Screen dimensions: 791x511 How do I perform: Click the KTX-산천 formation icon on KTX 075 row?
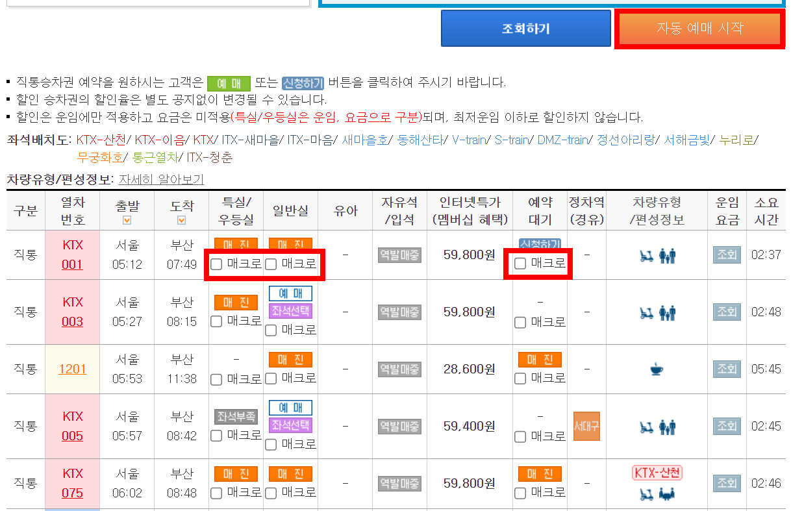(656, 473)
